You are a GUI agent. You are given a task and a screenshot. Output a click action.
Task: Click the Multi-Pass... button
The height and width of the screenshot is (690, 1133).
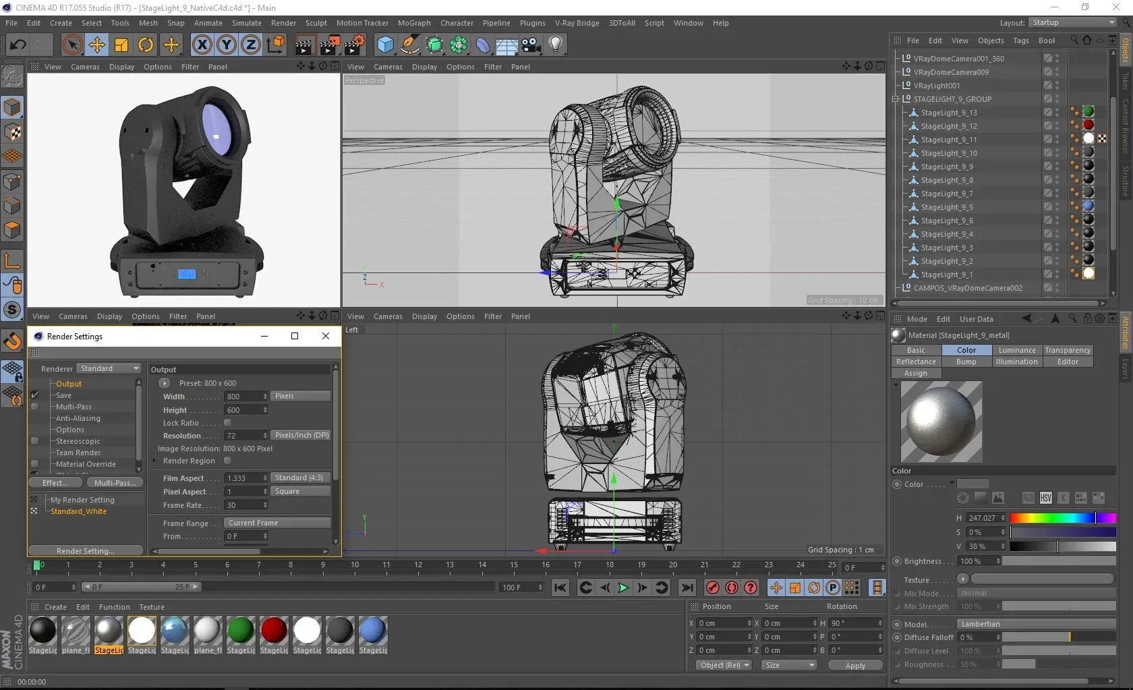click(115, 483)
